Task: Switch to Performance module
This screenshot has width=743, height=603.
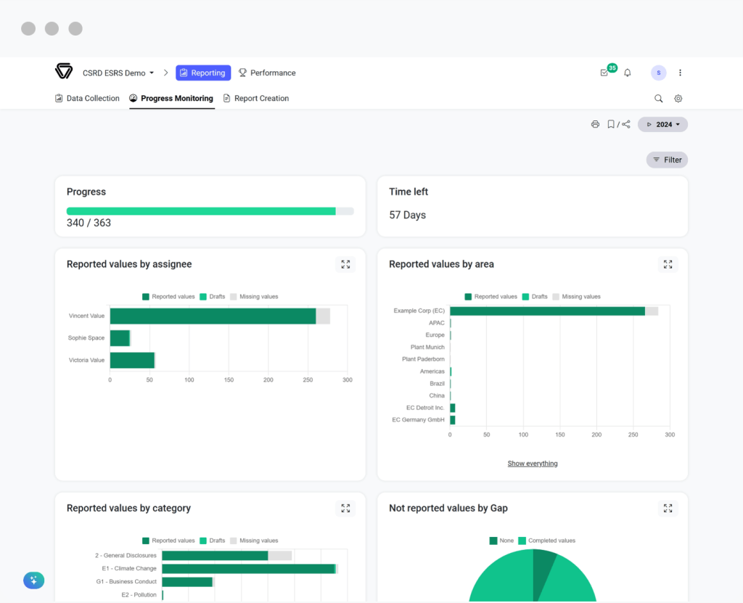Action: click(x=267, y=73)
